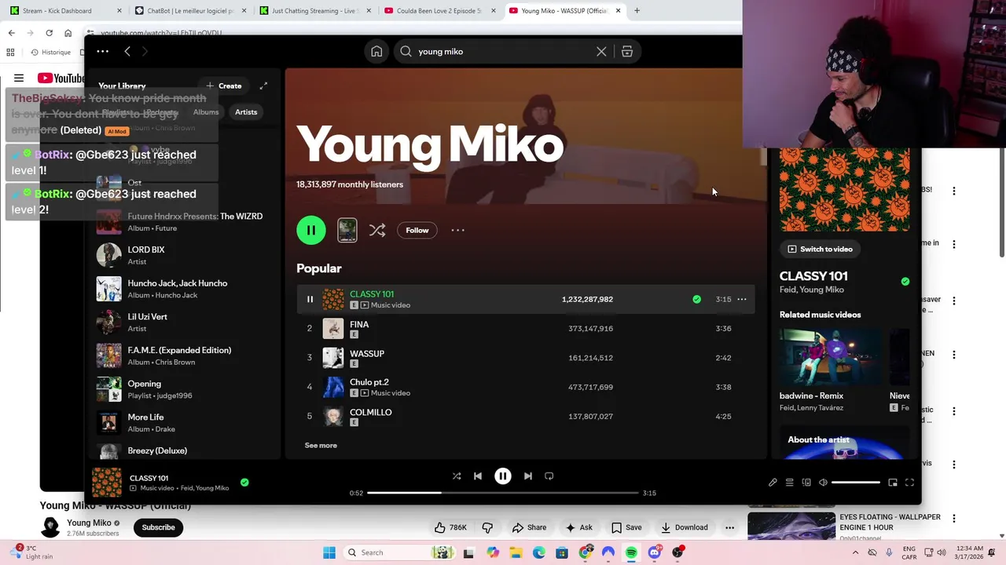Switch to Just Chatting Streaming browser tab
This screenshot has height=565, width=1006.
click(314, 11)
